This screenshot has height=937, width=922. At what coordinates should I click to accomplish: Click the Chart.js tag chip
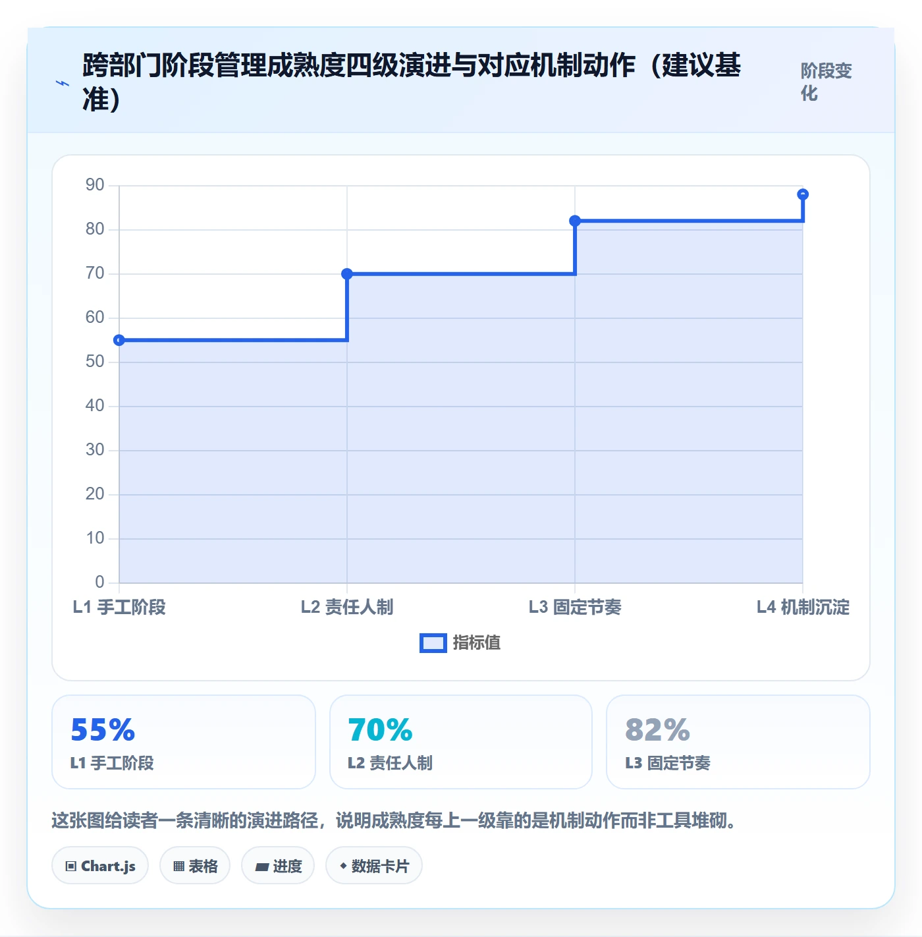coord(100,866)
